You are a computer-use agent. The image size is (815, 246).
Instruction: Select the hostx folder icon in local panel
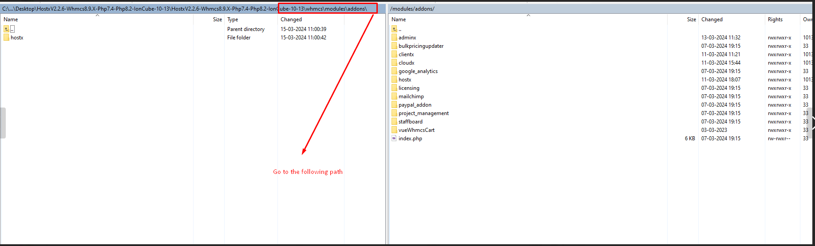point(6,38)
